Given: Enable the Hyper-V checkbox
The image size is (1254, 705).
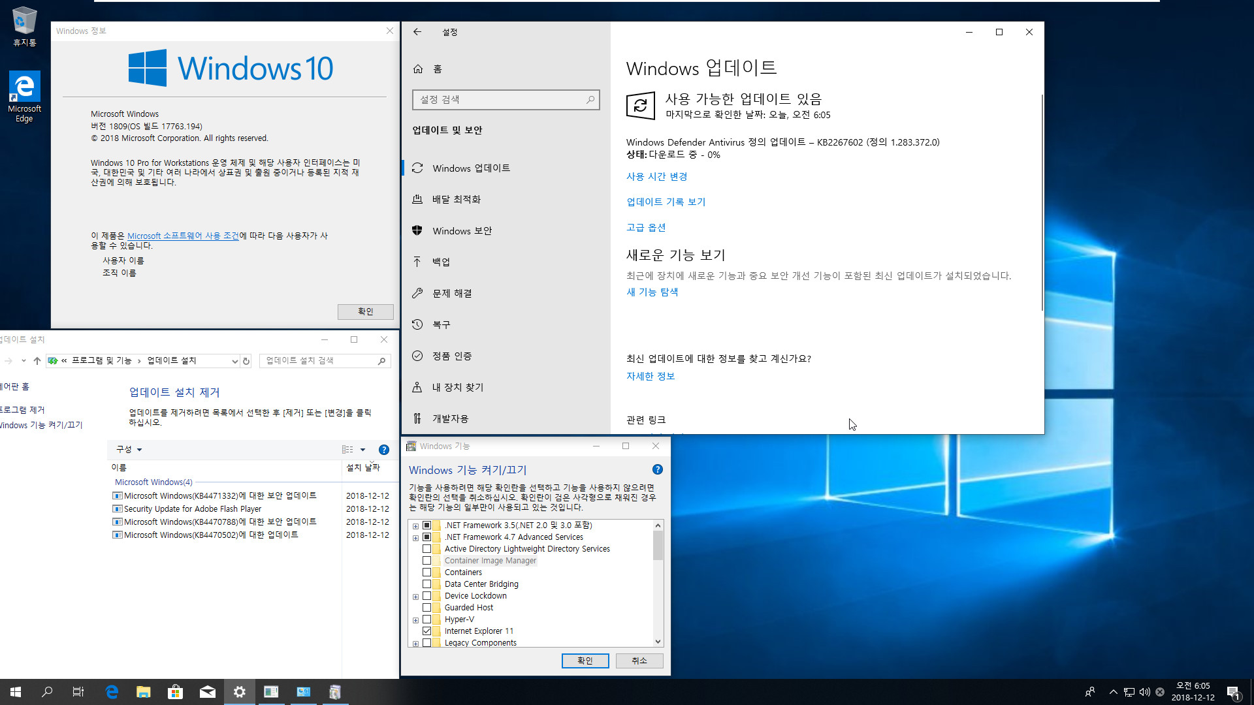Looking at the screenshot, I should click(426, 619).
